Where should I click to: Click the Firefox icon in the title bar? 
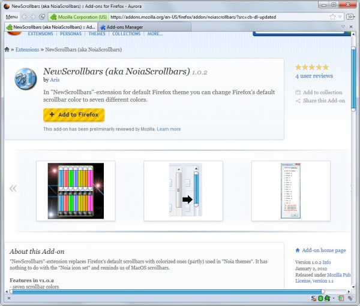point(7,6)
